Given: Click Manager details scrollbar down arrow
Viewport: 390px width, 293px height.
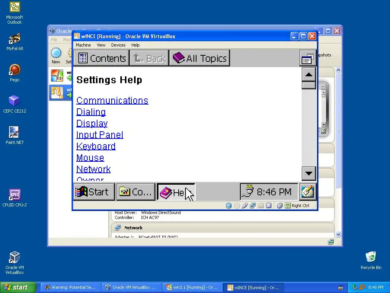Looking at the screenshot, I should [x=338, y=234].
